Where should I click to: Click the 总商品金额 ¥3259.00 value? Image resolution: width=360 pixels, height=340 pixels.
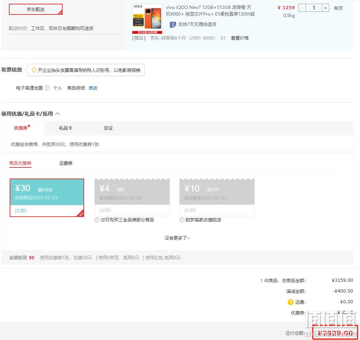point(342,280)
